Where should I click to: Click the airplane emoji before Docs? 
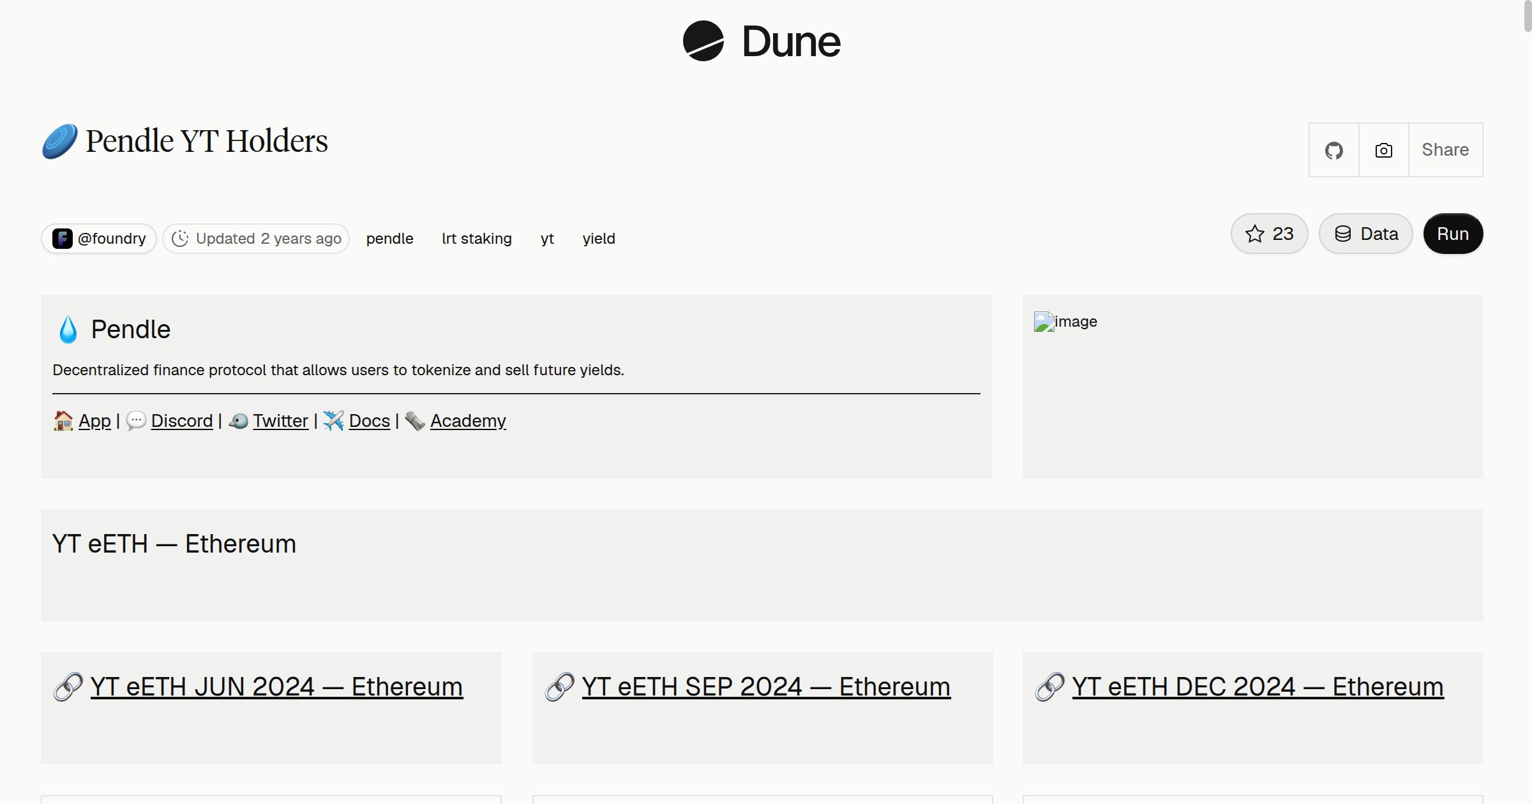tap(333, 421)
